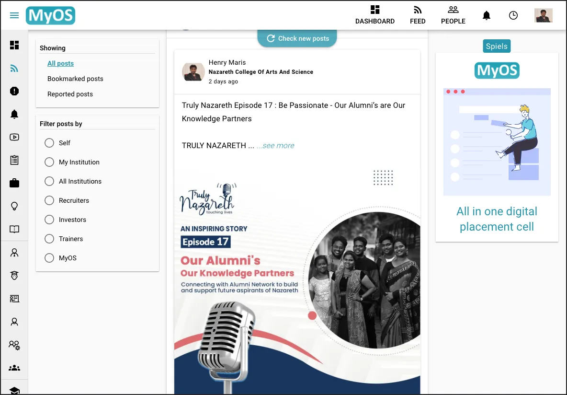Expand post with see more link
This screenshot has height=395, width=567.
pyautogui.click(x=275, y=146)
